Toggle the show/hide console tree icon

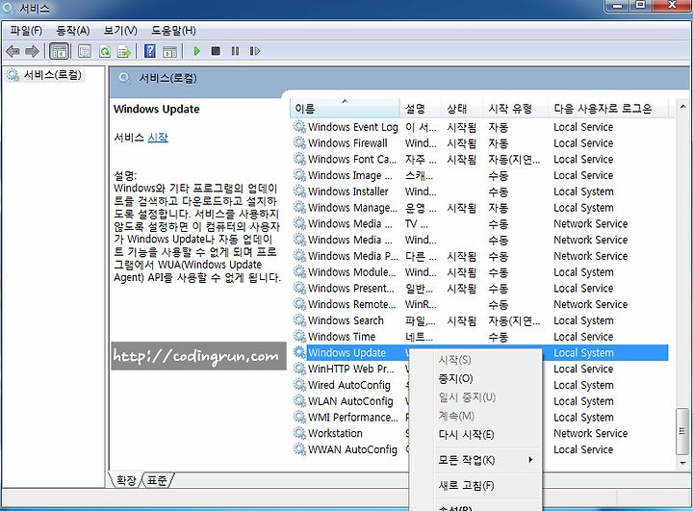click(60, 51)
